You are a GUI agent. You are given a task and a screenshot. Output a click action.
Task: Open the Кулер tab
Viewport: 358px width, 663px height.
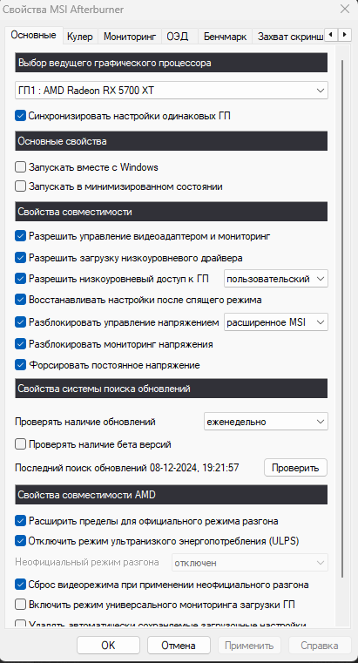(80, 37)
